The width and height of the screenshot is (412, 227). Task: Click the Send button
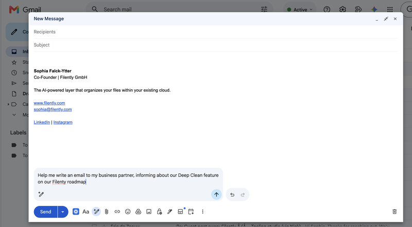45,212
